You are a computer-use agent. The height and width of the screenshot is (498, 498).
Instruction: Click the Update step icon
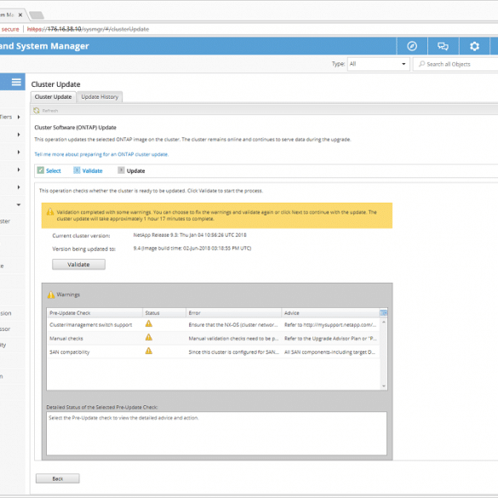pos(121,170)
